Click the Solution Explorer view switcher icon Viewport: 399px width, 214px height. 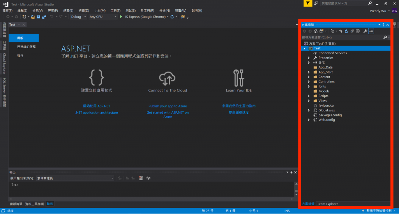point(321,31)
